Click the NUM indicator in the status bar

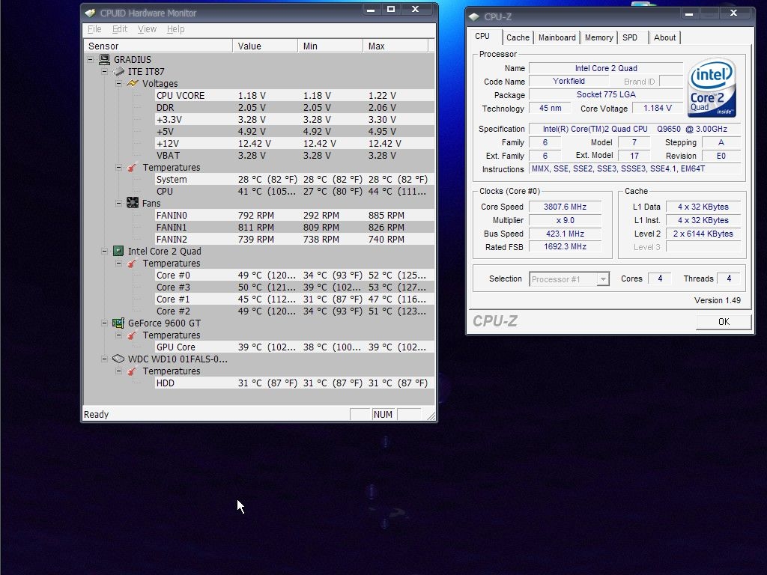click(383, 415)
